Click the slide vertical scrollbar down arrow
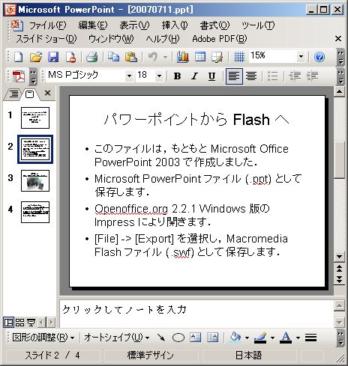The image size is (348, 366). (x=339, y=256)
